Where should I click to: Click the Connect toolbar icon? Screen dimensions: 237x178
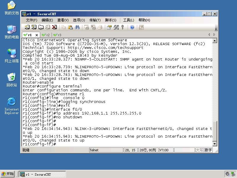coord(27,27)
